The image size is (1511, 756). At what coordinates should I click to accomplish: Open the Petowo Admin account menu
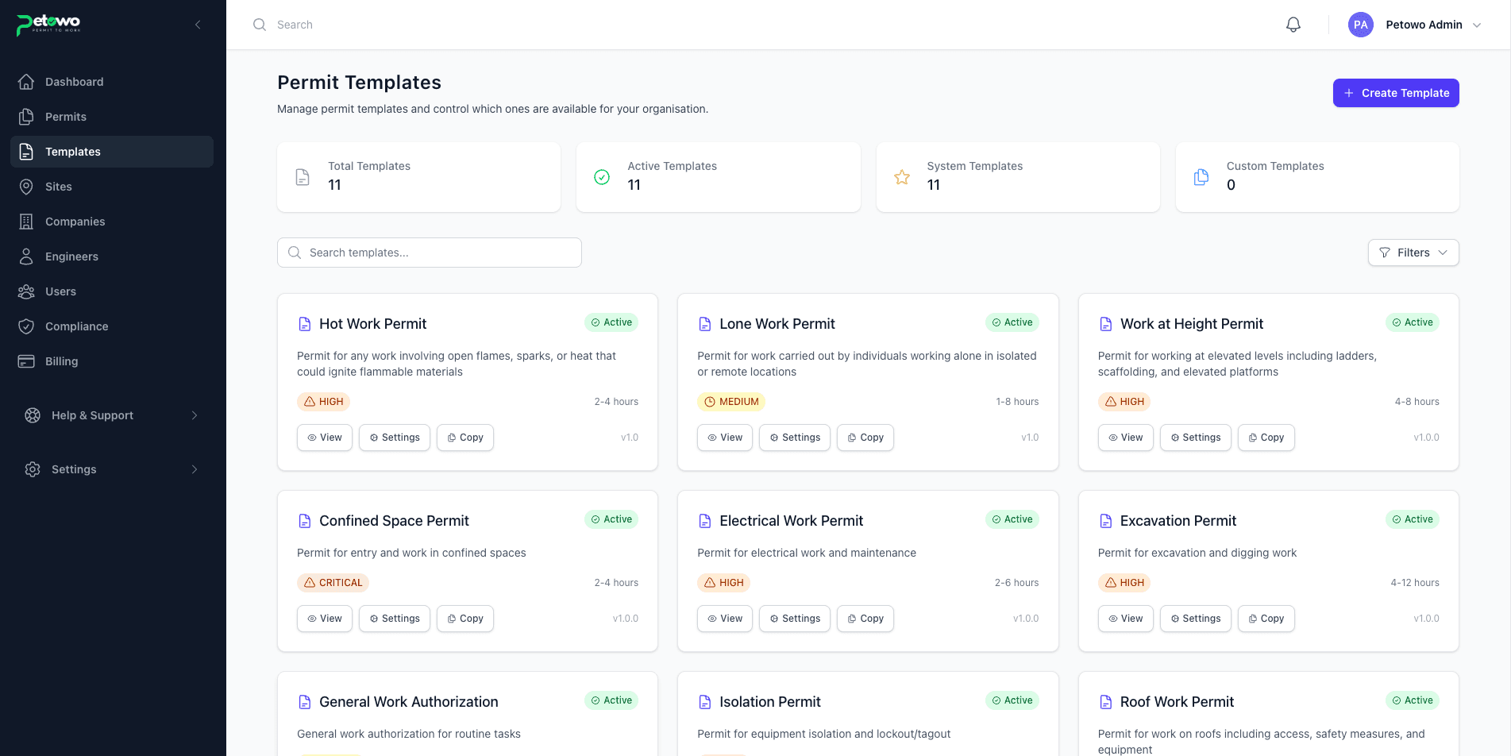click(1416, 25)
